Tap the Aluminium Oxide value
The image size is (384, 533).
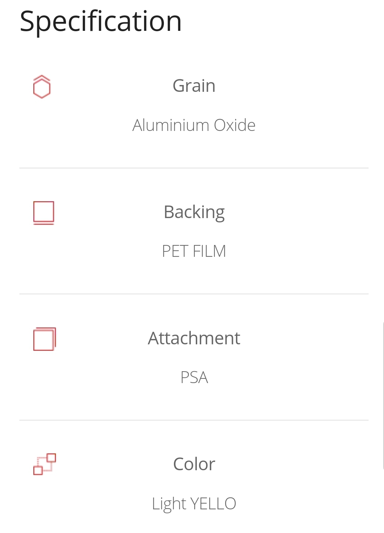tap(194, 125)
